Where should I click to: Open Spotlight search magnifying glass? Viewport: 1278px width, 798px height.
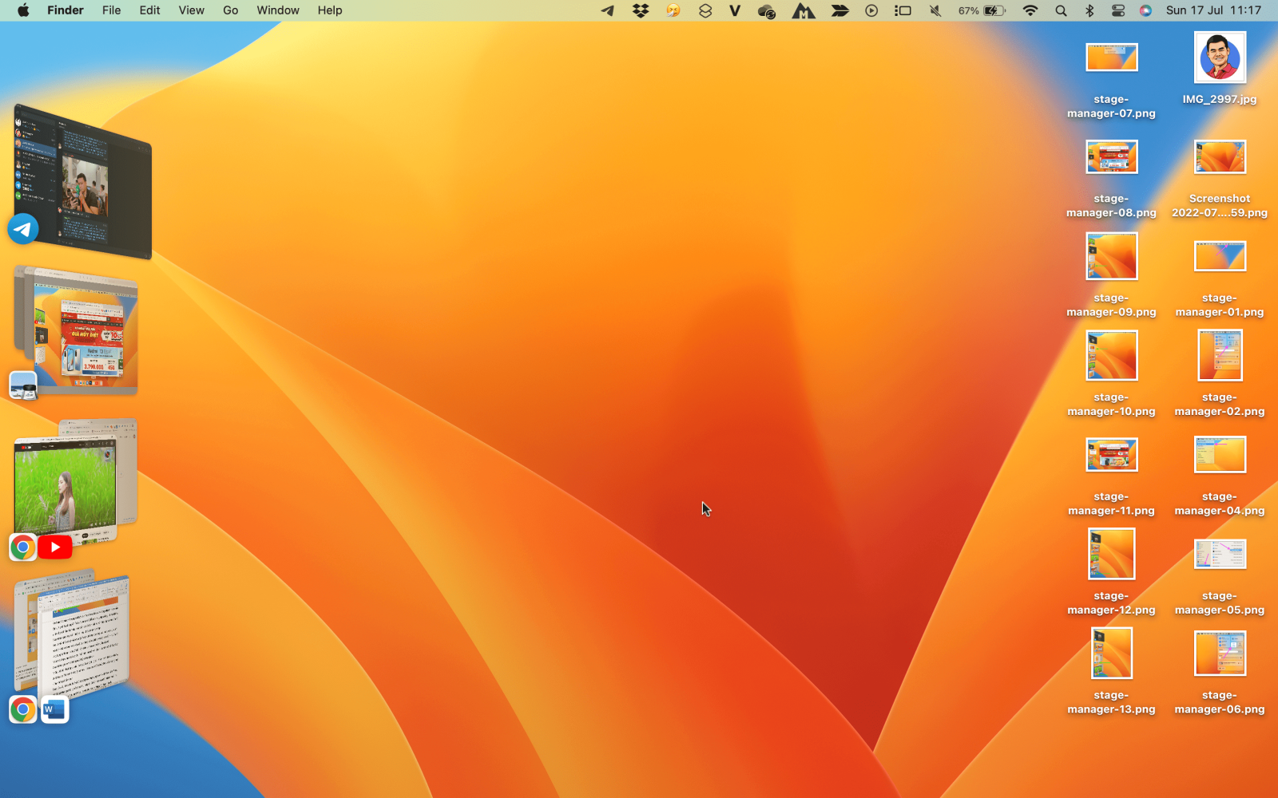1061,10
